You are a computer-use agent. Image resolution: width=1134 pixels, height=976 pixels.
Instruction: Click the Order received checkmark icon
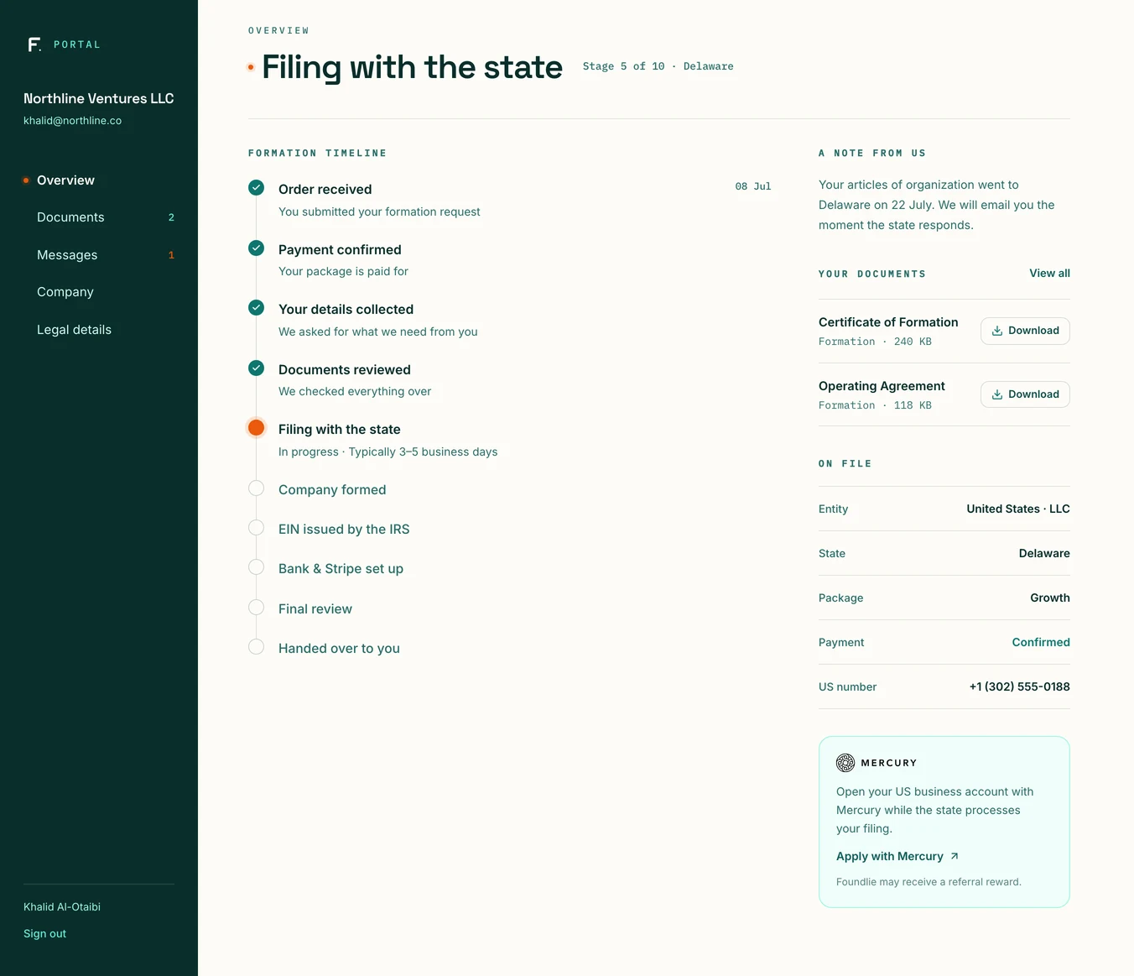(257, 188)
